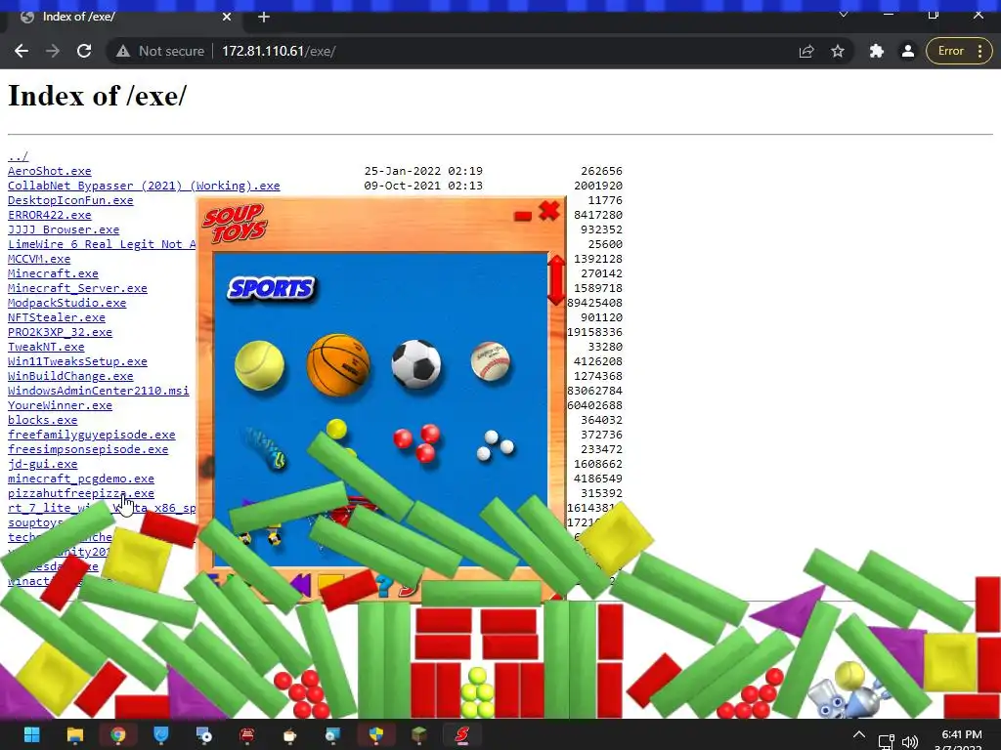
Task: Open ERROR422.exe link
Action: (x=50, y=215)
